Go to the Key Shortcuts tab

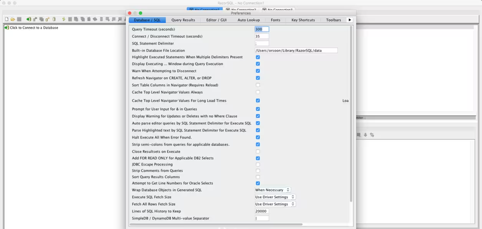pyautogui.click(x=303, y=20)
